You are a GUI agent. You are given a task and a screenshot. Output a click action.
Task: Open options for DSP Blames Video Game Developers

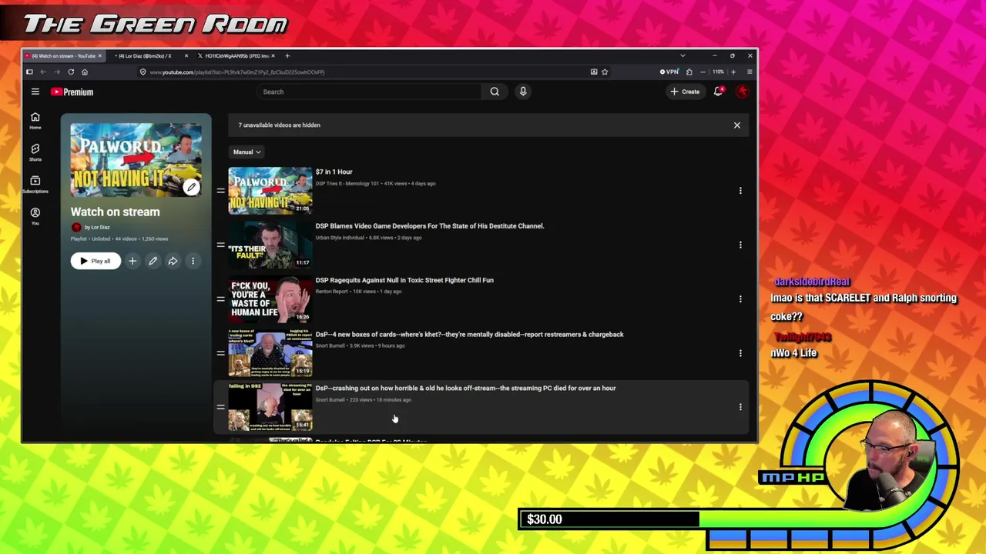click(x=740, y=245)
